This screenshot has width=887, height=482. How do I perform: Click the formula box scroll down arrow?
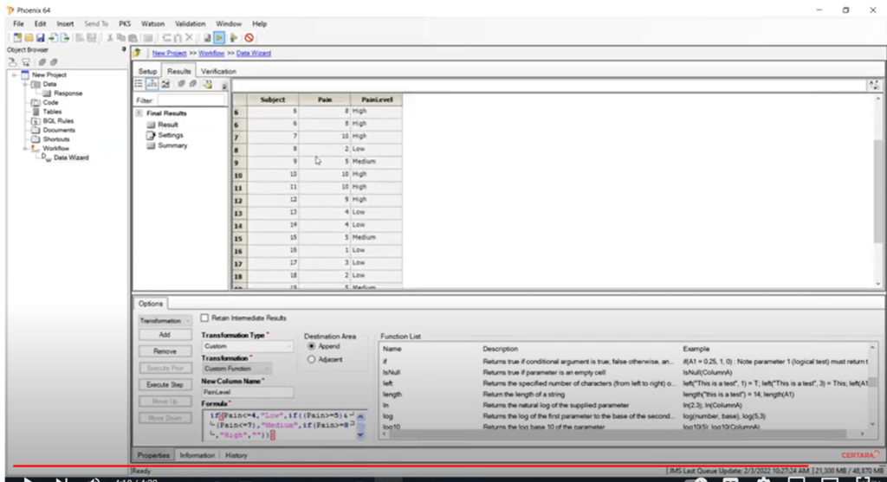point(361,435)
